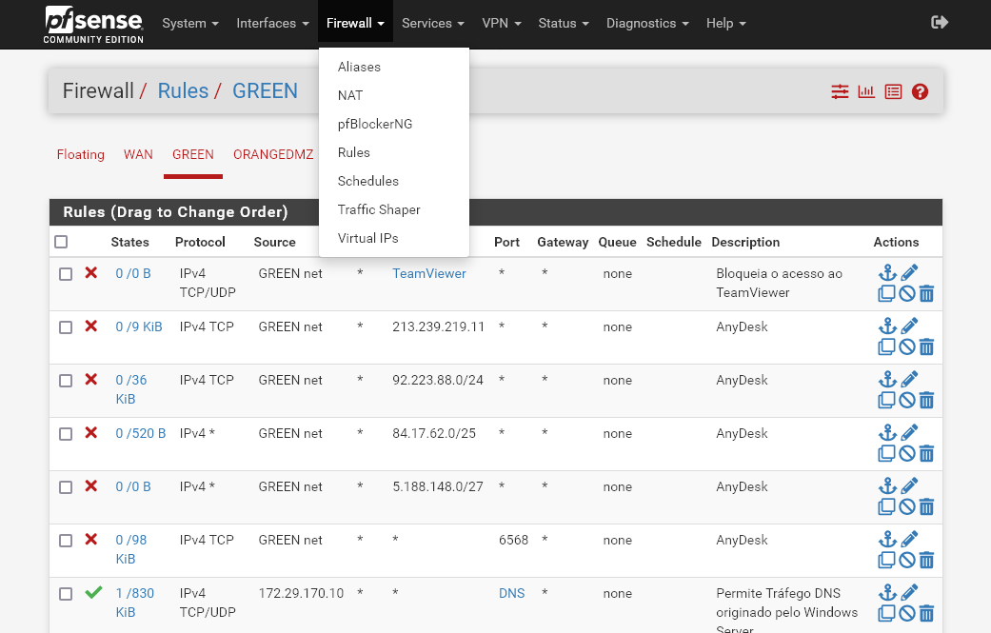Viewport: 991px width, 633px height.
Task: Delete the AnyDesk port 6568 rule
Action: 927,560
